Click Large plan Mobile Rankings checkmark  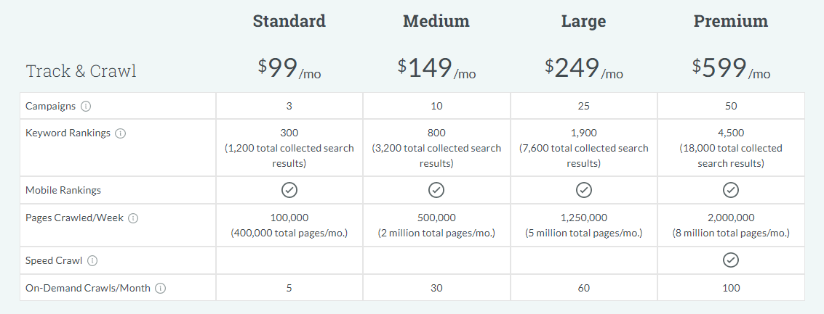pos(583,190)
